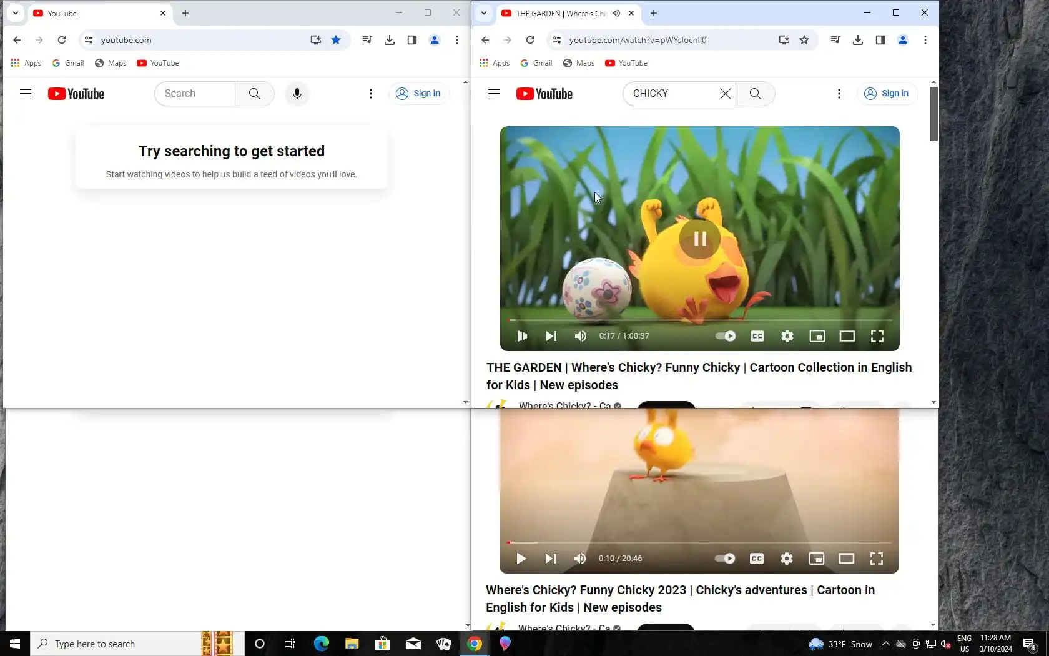Enter full screen on THE GARDEN video
1049x656 pixels.
[877, 336]
